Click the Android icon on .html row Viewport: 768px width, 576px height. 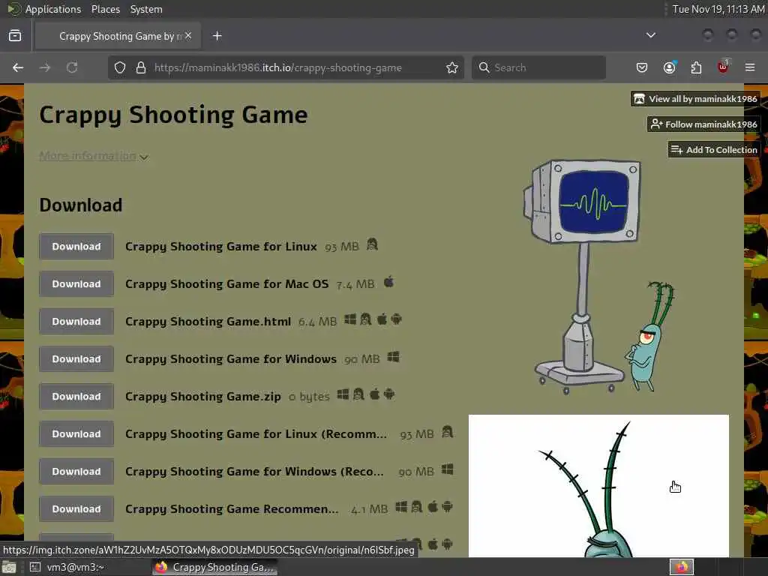pyautogui.click(x=396, y=319)
